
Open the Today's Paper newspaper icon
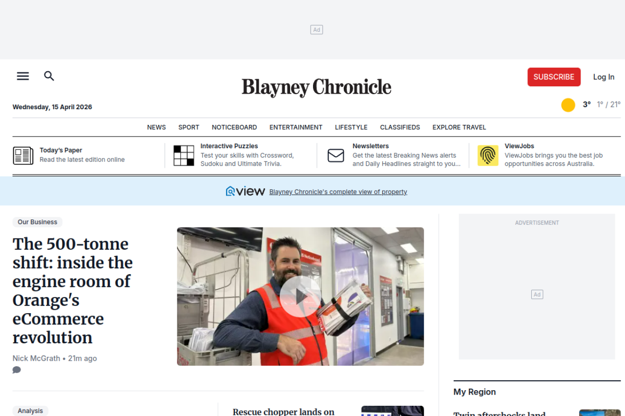coord(23,156)
